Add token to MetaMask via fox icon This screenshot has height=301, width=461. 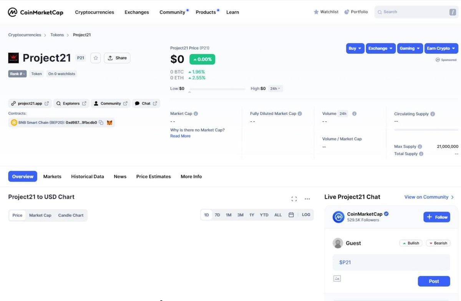pyautogui.click(x=109, y=123)
